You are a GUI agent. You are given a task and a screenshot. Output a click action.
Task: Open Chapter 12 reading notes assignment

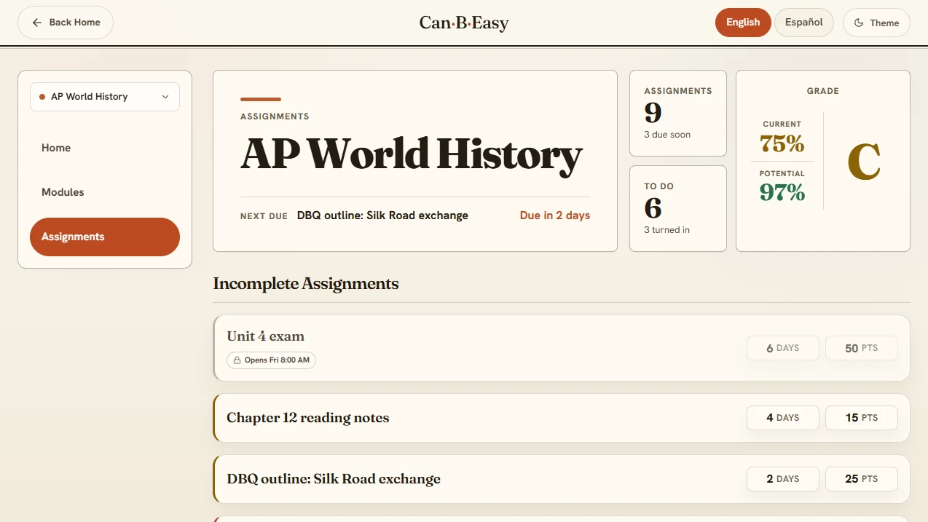[562, 418]
